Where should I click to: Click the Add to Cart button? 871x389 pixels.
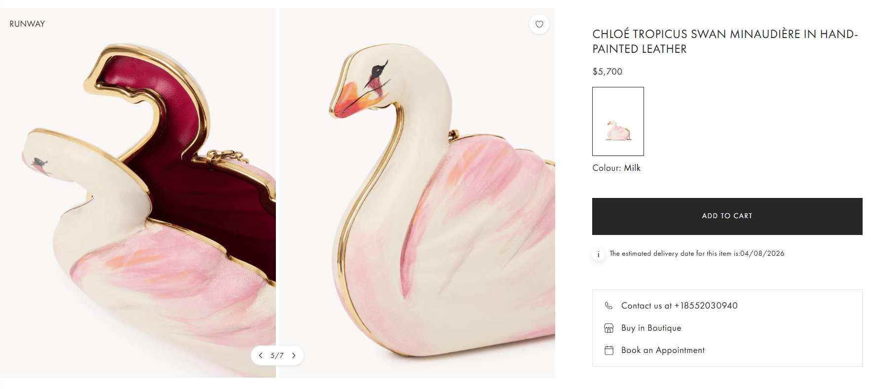click(x=727, y=216)
